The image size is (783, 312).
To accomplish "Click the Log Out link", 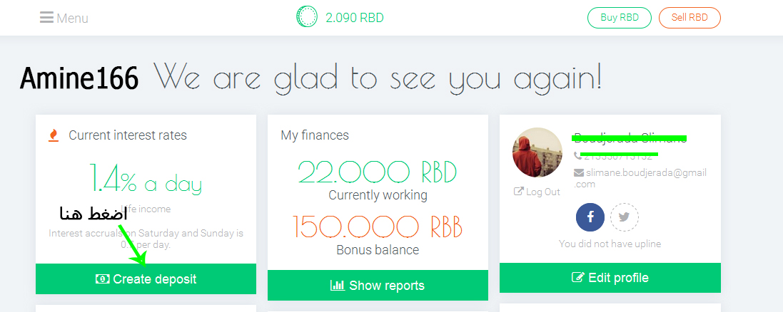I will pos(537,192).
